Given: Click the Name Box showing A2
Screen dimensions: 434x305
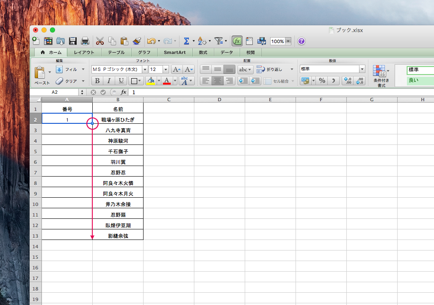Looking at the screenshot, I should pos(55,92).
